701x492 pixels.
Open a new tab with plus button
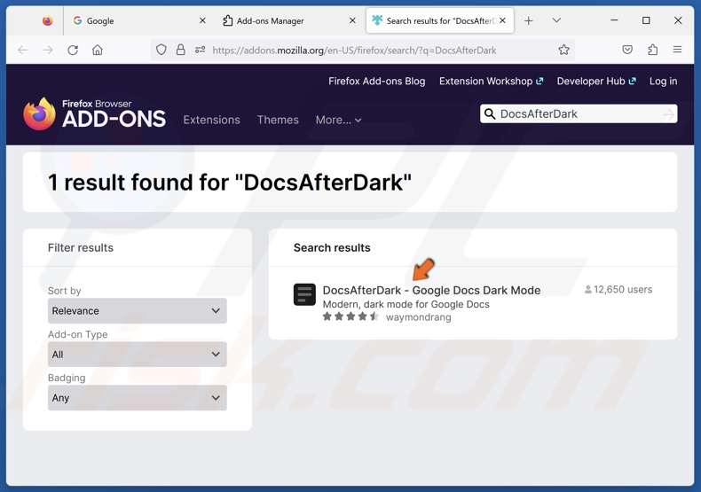(529, 20)
